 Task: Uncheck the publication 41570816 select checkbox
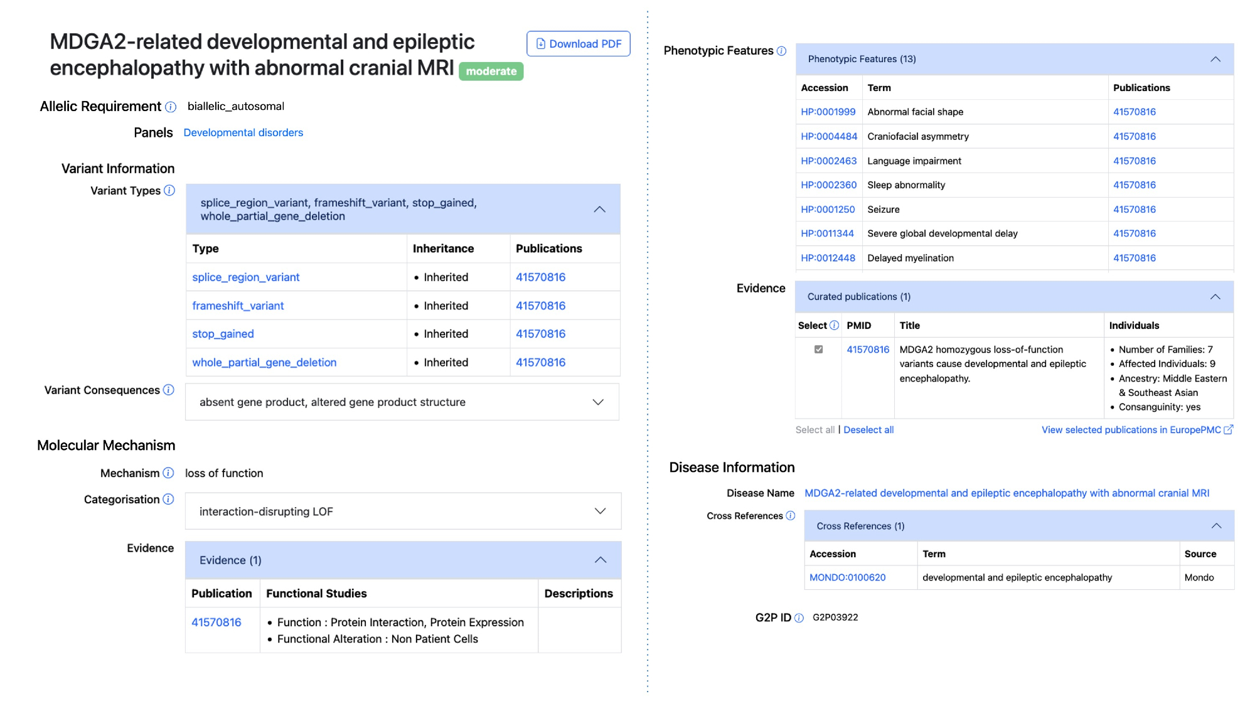tap(818, 349)
